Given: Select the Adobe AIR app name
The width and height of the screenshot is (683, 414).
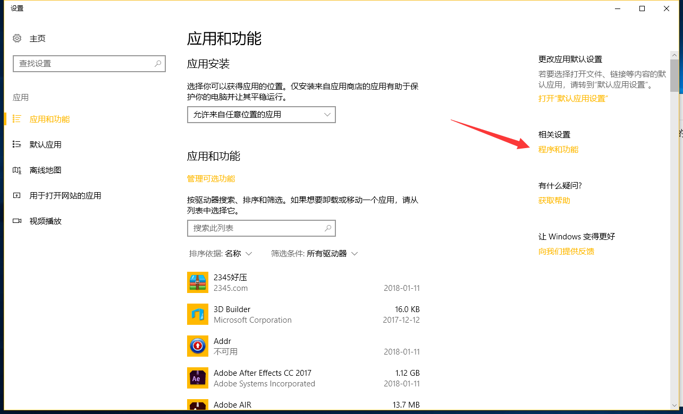Looking at the screenshot, I should (x=232, y=404).
